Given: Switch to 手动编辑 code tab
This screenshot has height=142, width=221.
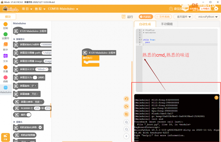Looking at the screenshot, I should 167,24.
